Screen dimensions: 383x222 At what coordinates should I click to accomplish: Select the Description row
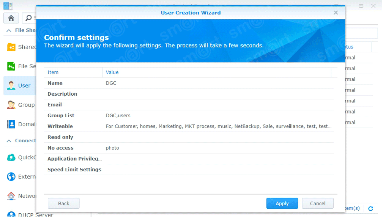[x=189, y=94]
